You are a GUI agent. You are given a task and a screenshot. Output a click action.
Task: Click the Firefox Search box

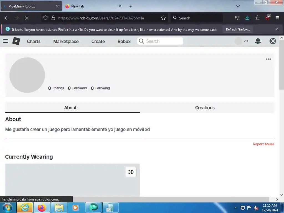coord(197,18)
